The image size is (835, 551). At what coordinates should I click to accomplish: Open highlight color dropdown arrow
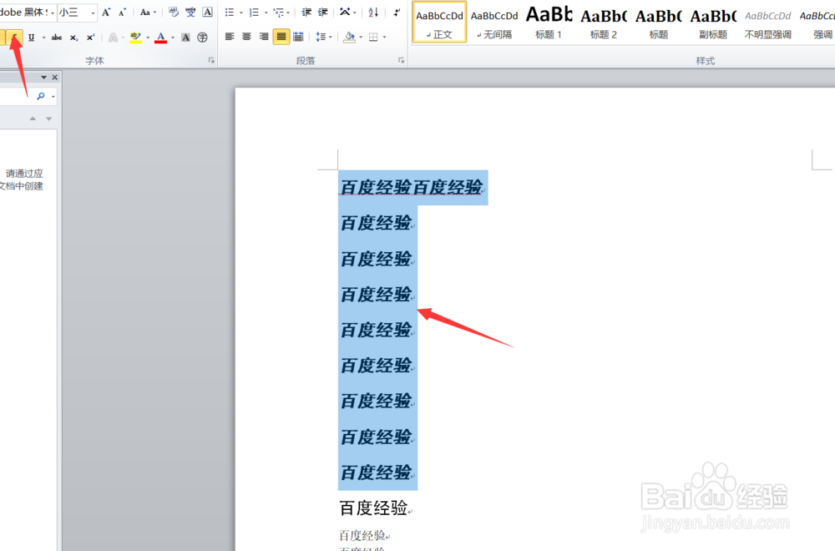pyautogui.click(x=148, y=38)
